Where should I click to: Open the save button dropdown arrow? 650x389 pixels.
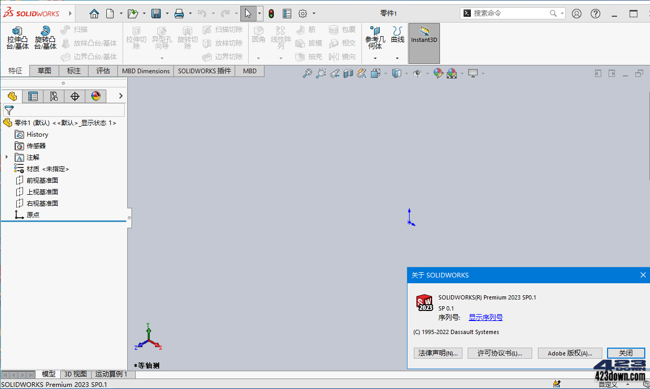point(167,13)
